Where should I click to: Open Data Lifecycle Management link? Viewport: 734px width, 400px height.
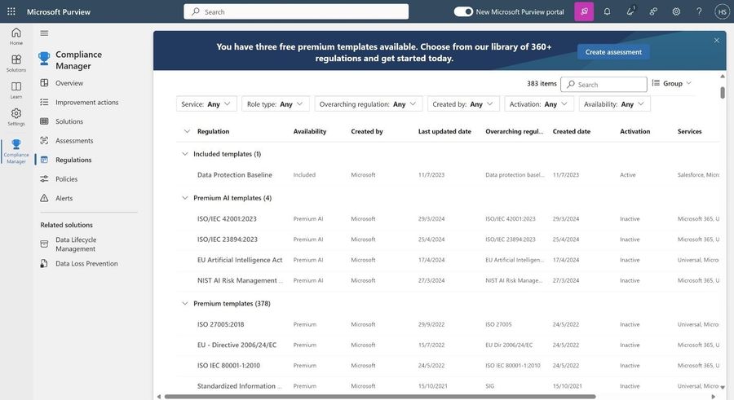point(75,244)
